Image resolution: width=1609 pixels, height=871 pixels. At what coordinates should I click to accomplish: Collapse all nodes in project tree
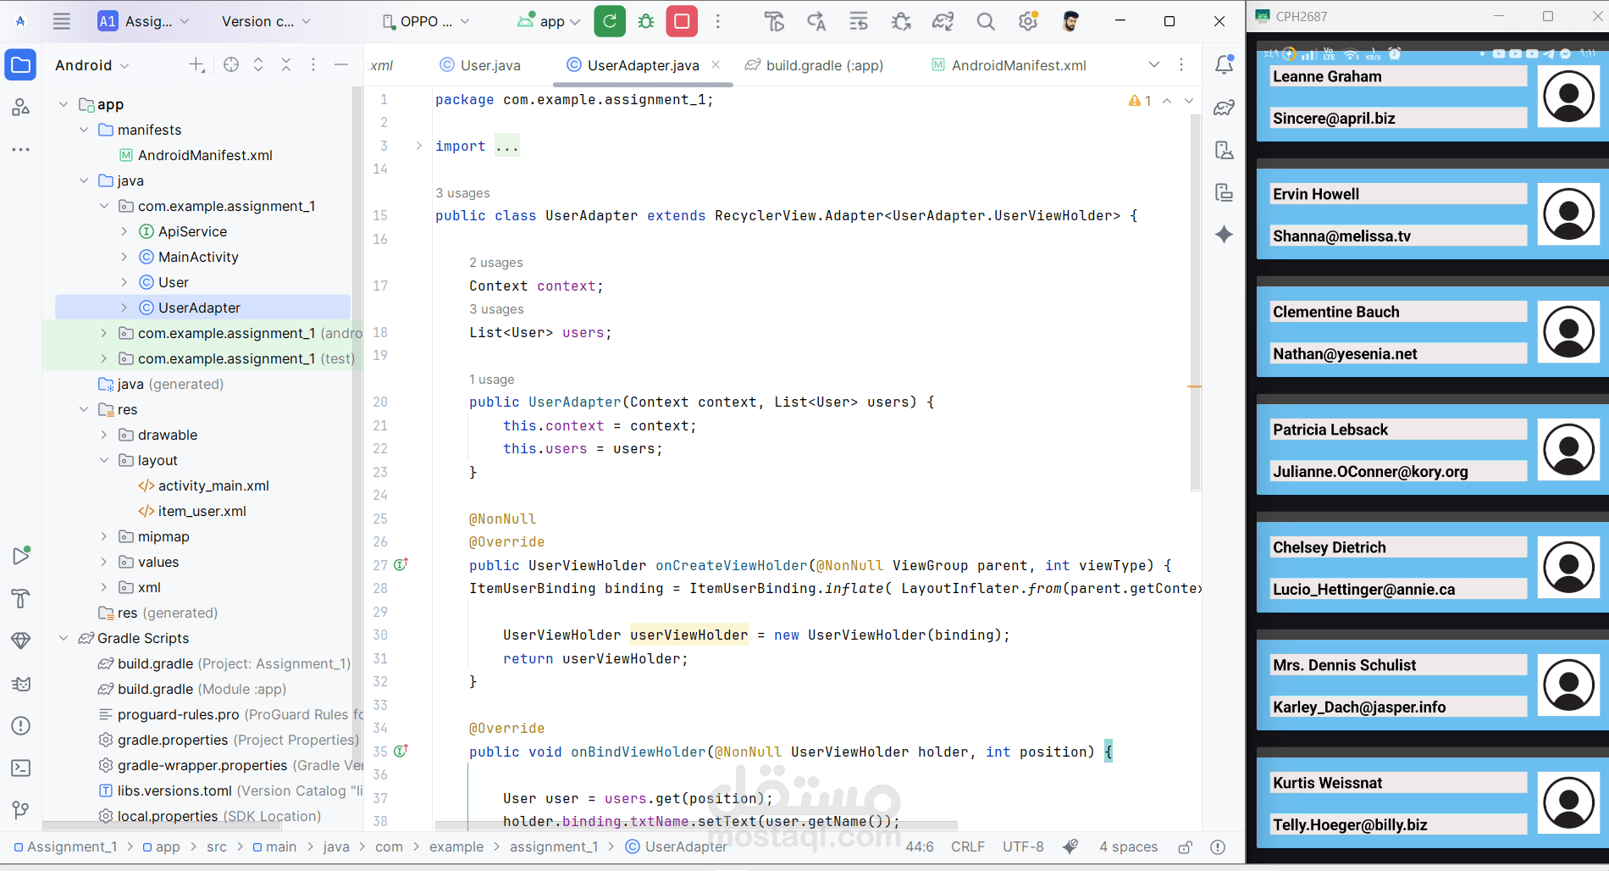tap(286, 65)
